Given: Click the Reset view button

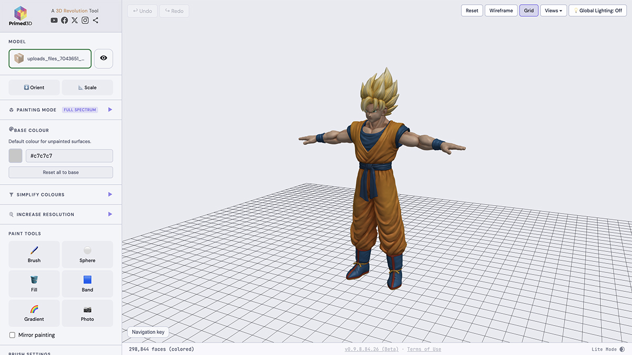Looking at the screenshot, I should click(472, 11).
